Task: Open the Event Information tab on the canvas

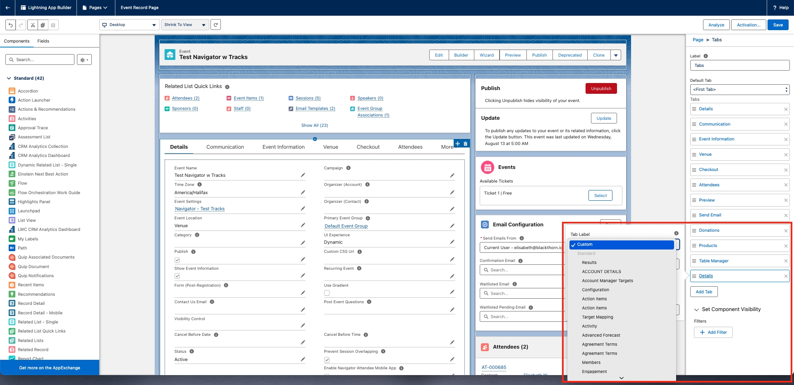Action: click(283, 147)
